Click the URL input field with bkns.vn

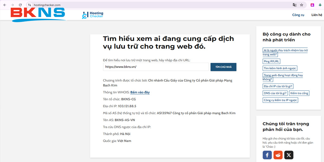click(x=156, y=67)
